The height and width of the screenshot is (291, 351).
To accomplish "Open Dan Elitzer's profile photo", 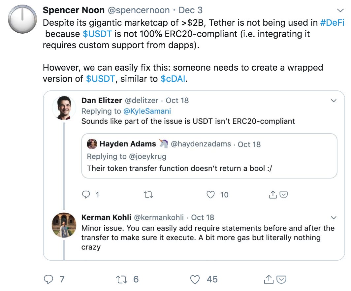I will point(64,108).
